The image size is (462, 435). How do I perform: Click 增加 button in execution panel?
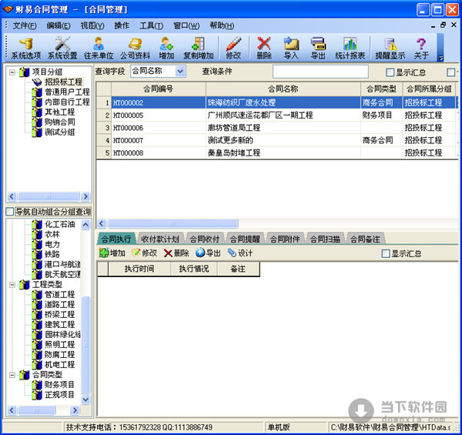112,253
